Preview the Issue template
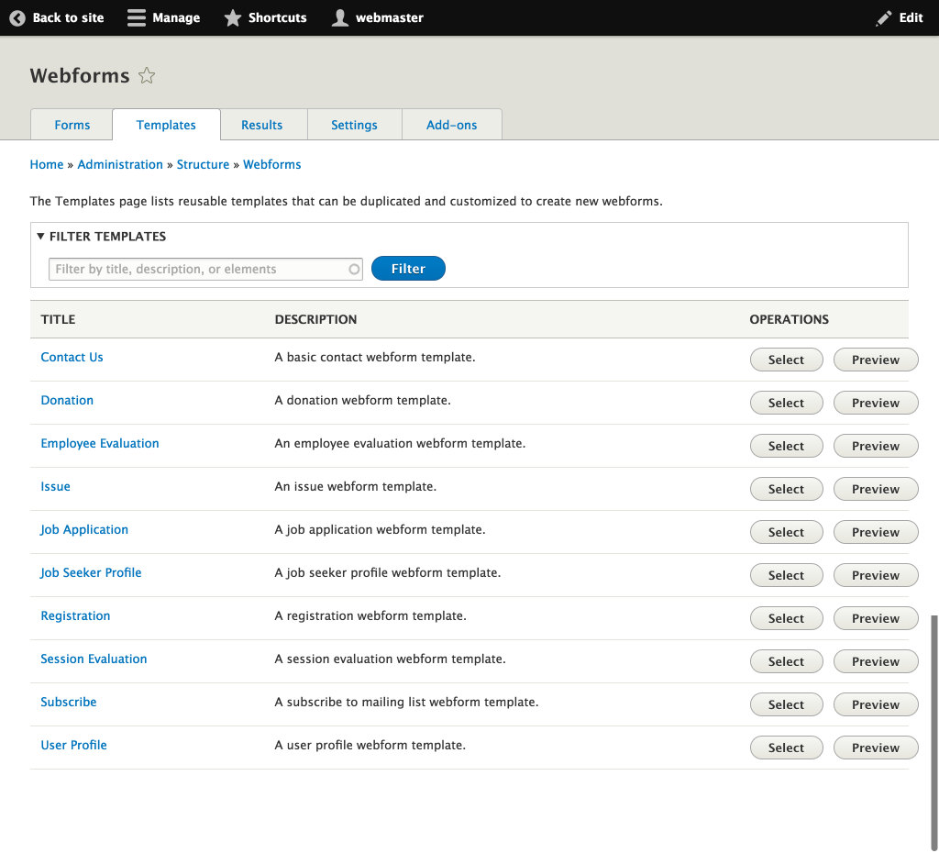The width and height of the screenshot is (939, 853). (x=876, y=489)
